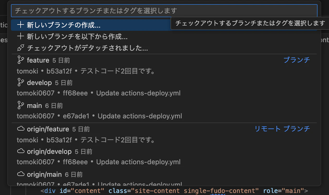
Task: Select the origin/feature remote branch
Action: tap(164, 134)
